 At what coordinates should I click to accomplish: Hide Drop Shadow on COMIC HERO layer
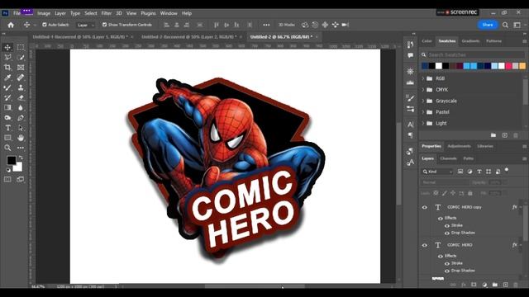click(x=447, y=271)
